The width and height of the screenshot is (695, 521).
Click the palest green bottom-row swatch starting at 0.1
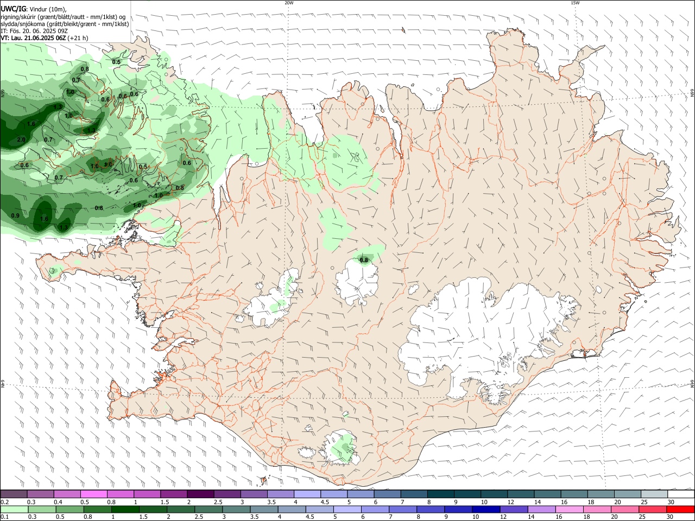pos(14,510)
